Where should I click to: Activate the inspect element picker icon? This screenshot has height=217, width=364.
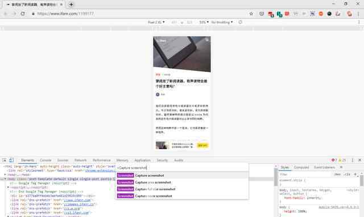[5, 160]
